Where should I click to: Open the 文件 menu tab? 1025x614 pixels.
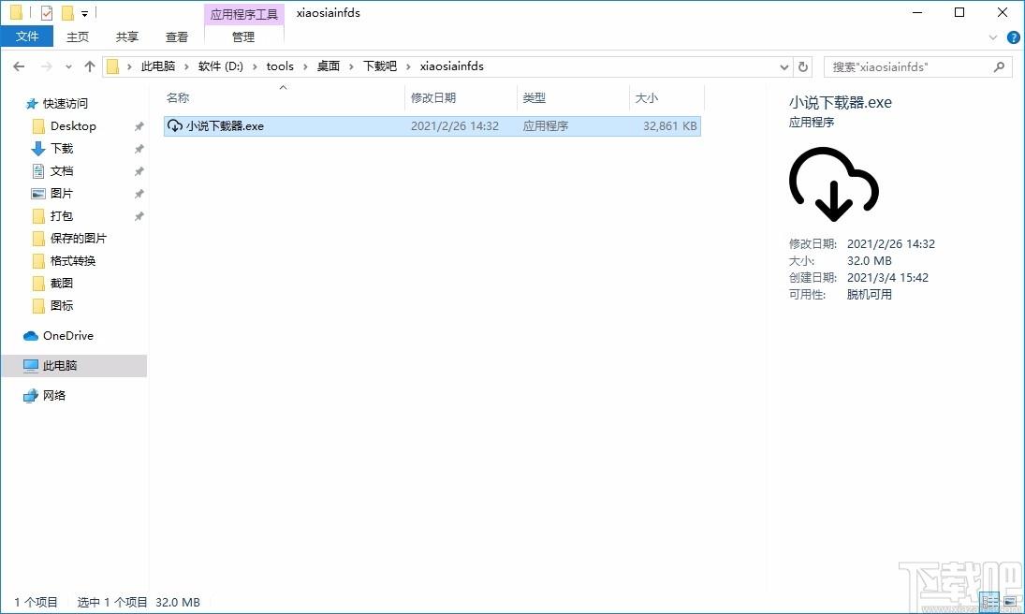coord(27,37)
